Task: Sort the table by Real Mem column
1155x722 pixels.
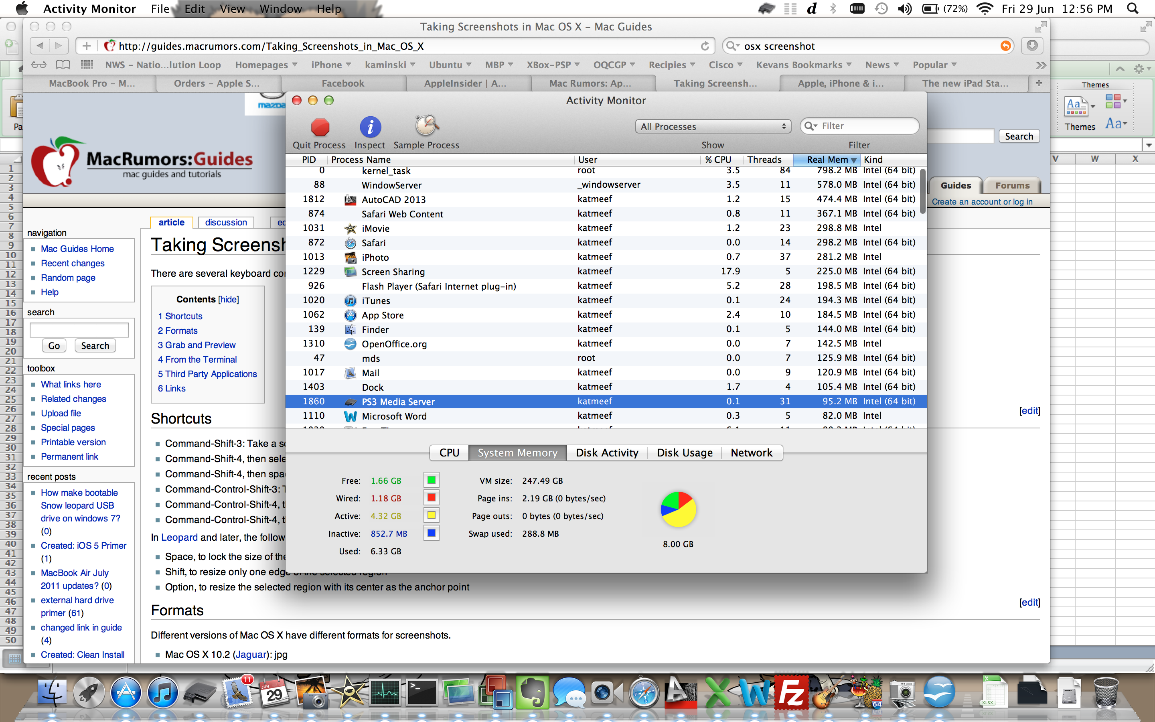Action: [x=827, y=160]
